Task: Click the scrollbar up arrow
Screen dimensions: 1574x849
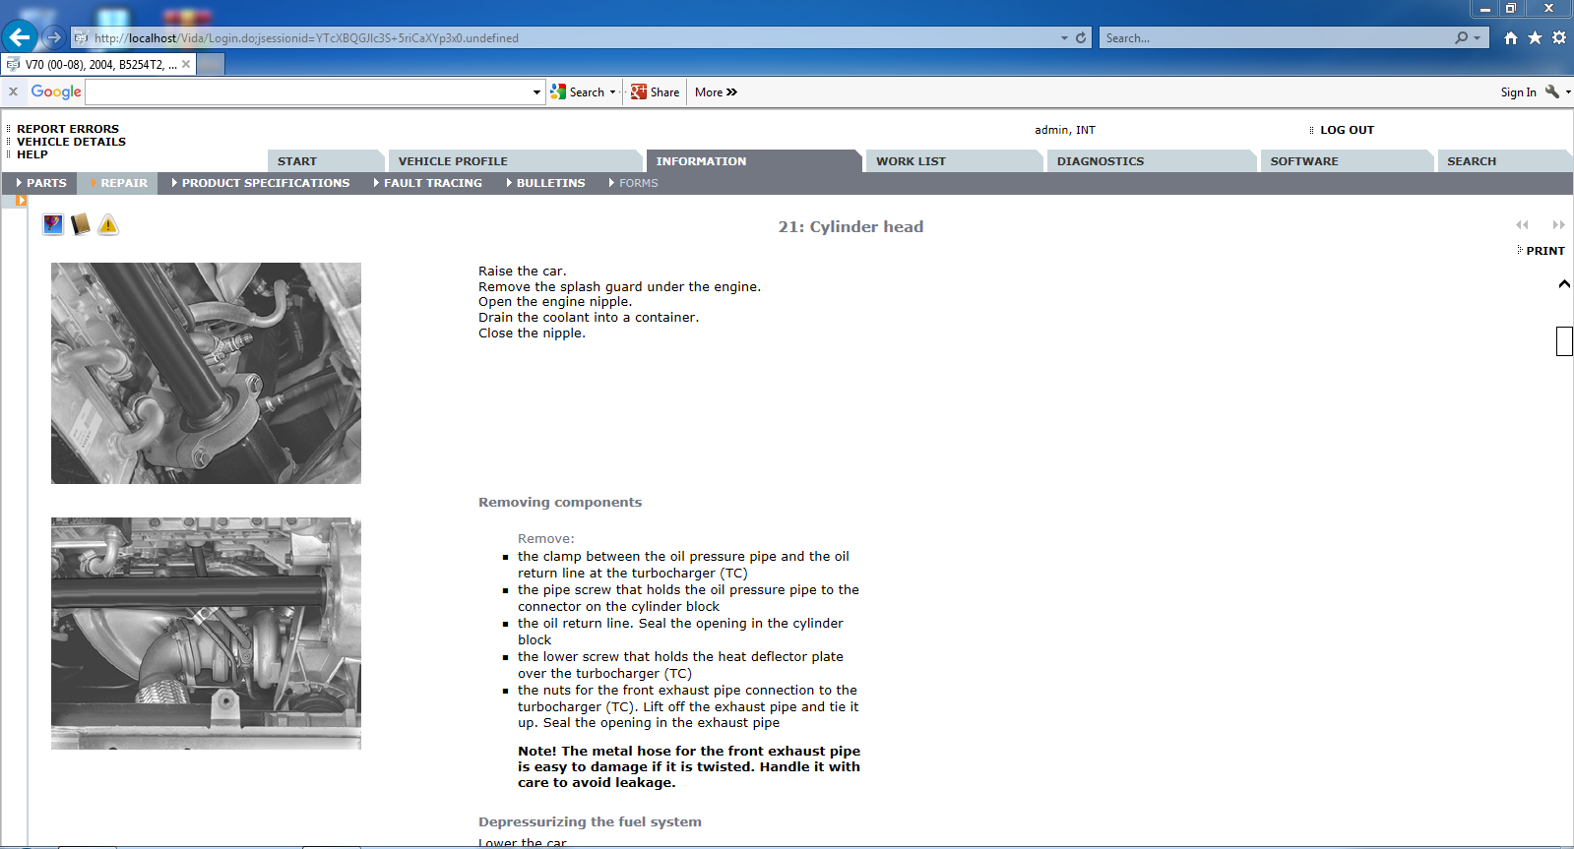Action: click(1563, 284)
